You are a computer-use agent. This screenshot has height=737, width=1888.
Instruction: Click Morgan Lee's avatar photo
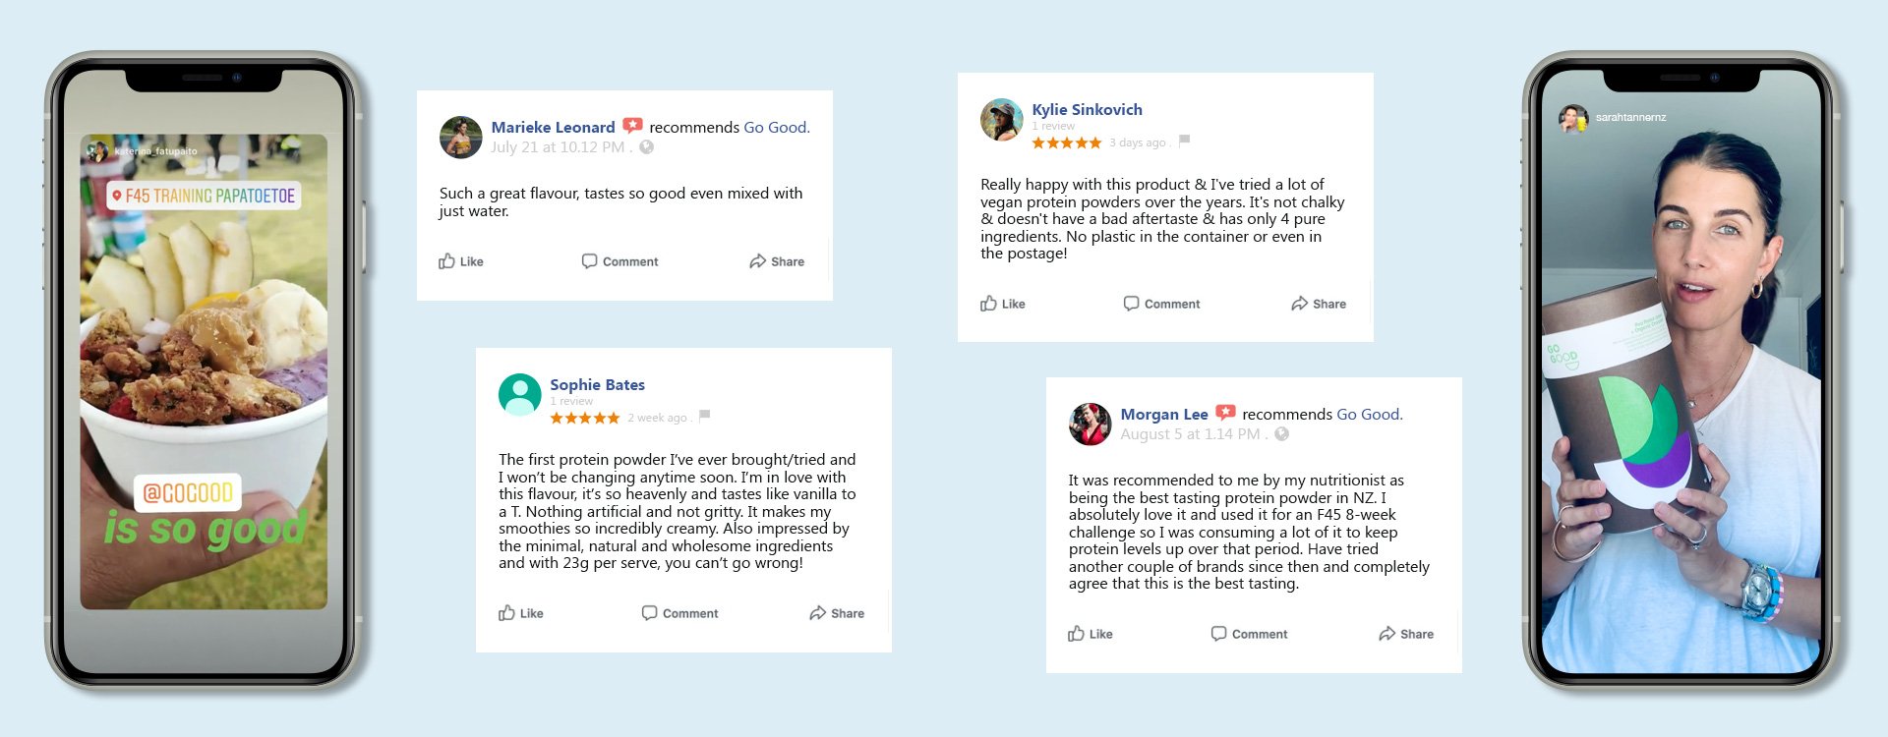pyautogui.click(x=1090, y=424)
